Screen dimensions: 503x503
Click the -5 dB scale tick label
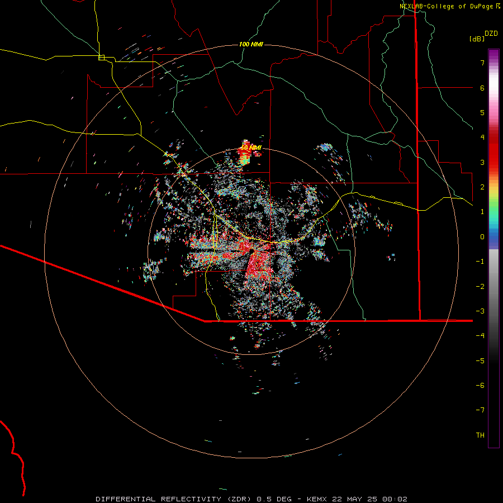[480, 361]
